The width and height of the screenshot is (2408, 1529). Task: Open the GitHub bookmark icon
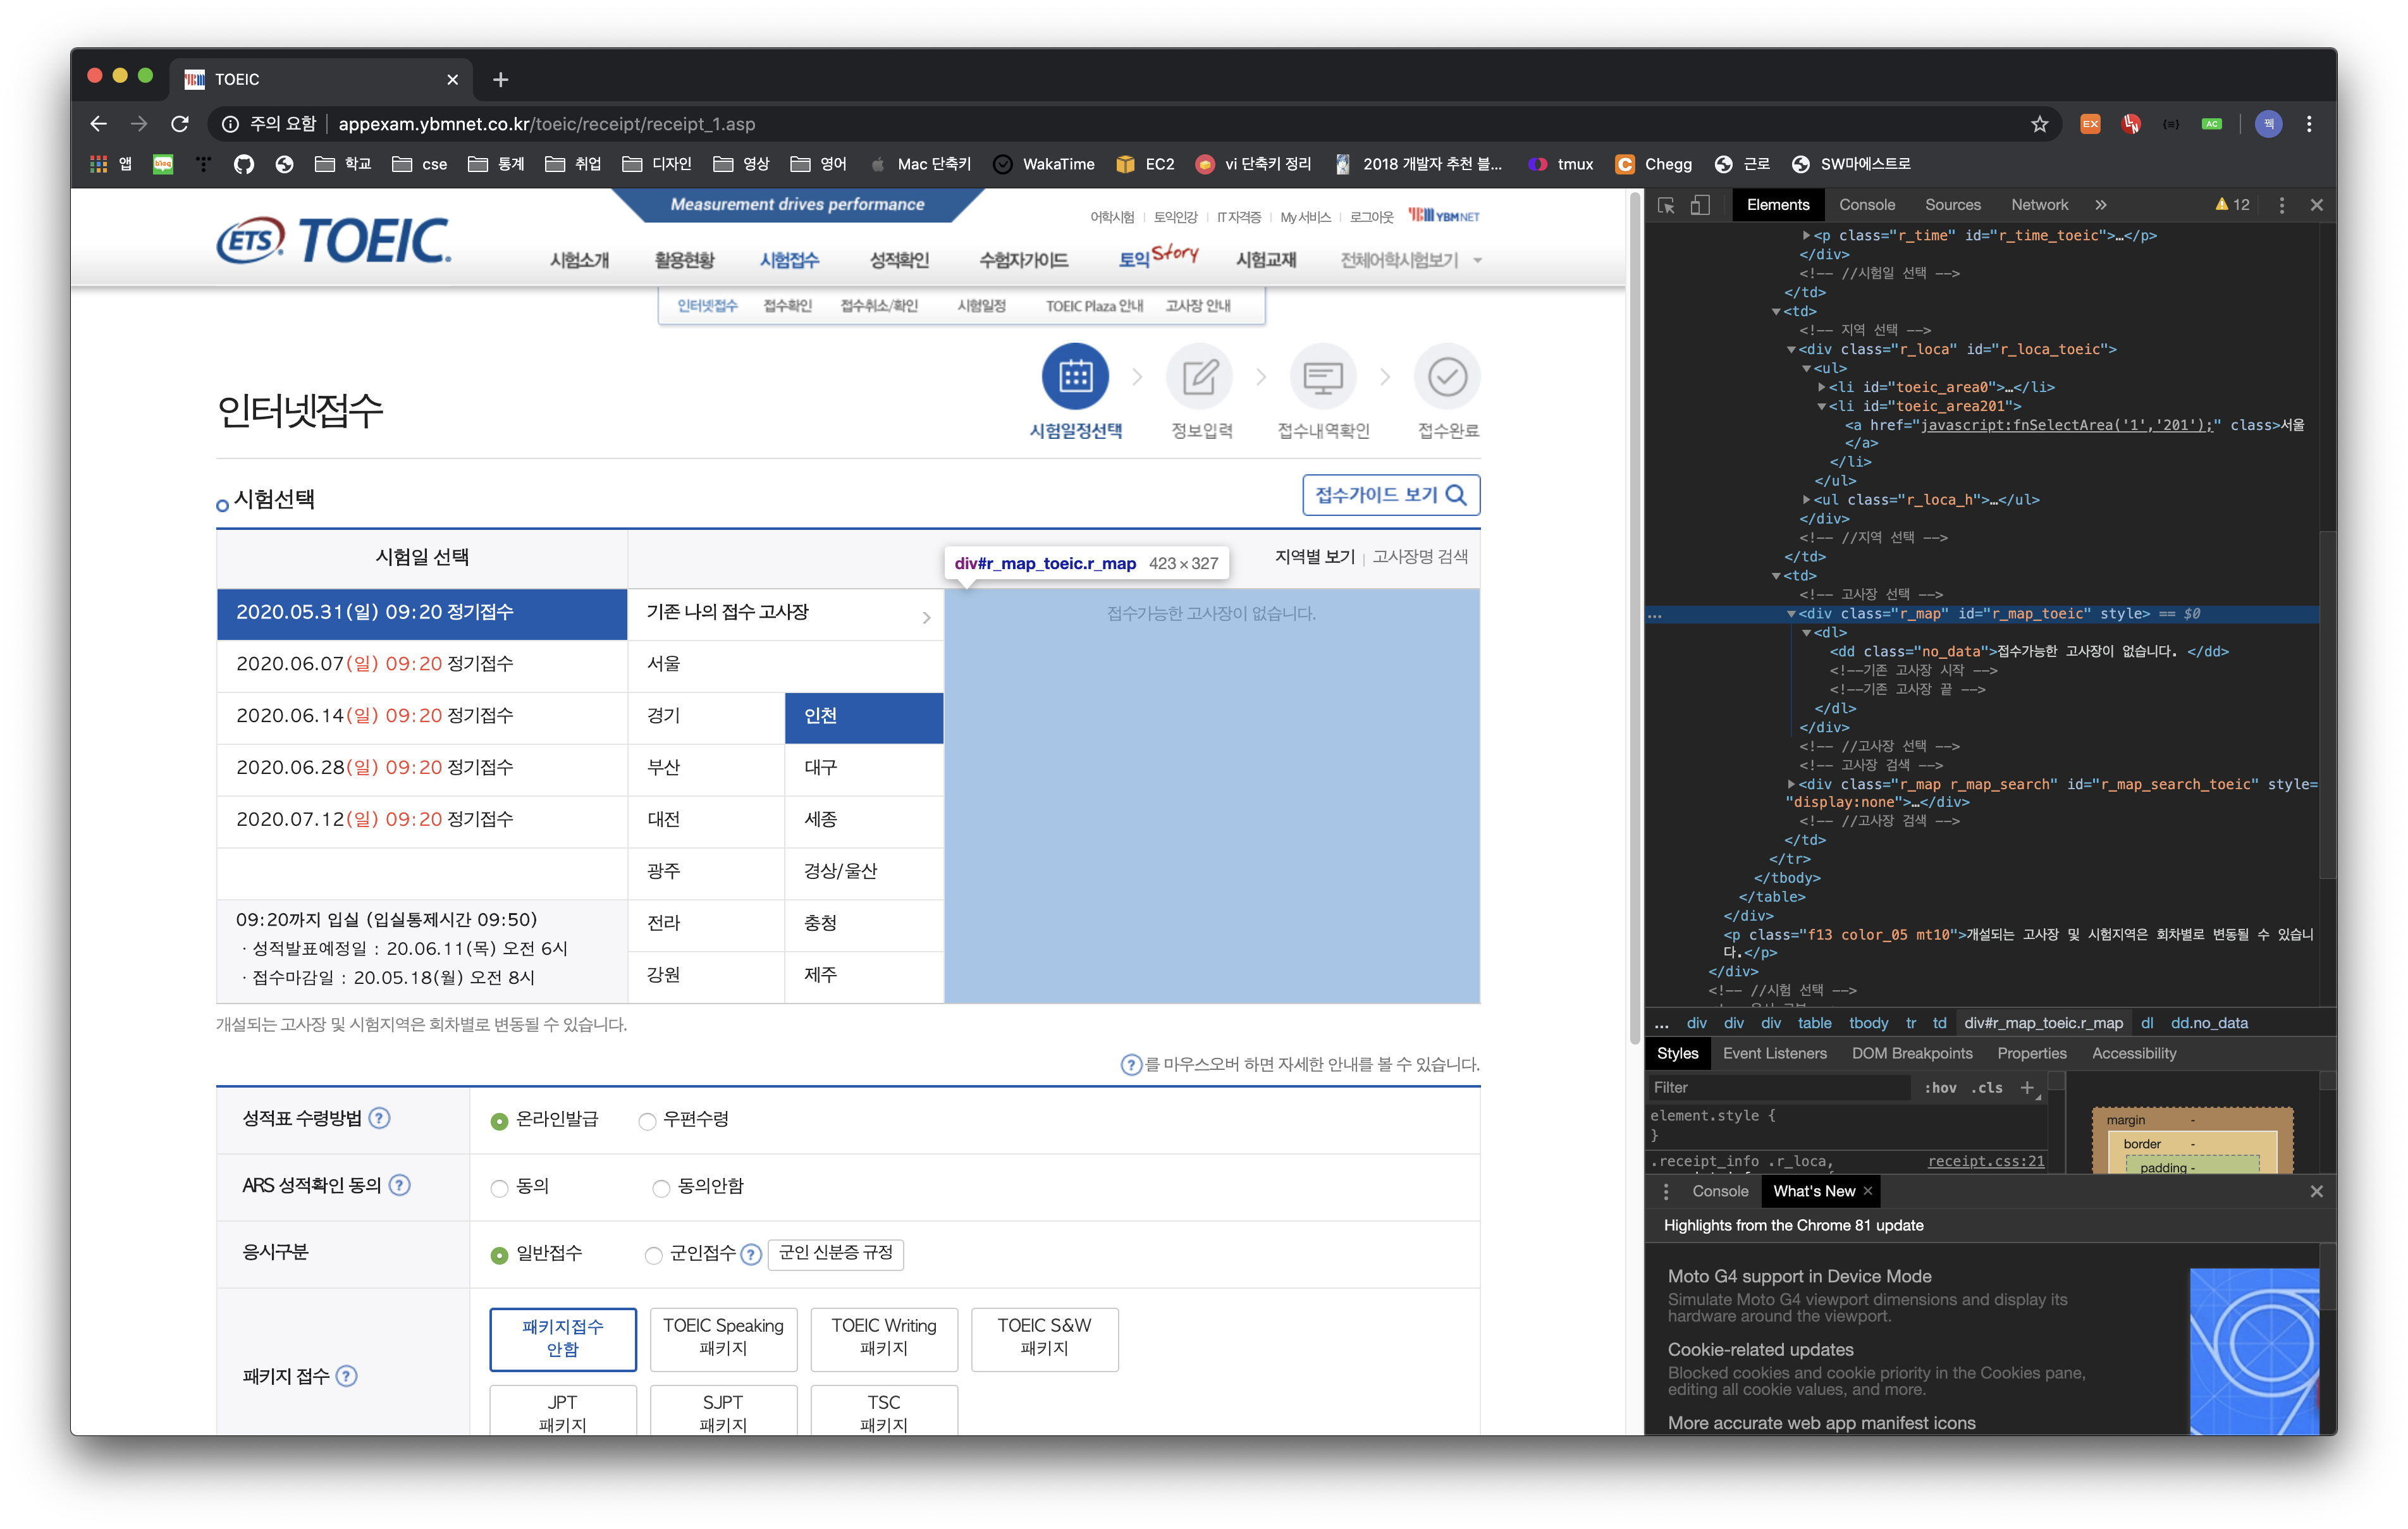click(244, 164)
